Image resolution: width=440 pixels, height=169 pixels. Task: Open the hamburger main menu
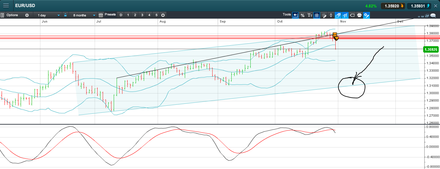(x=6, y=5)
